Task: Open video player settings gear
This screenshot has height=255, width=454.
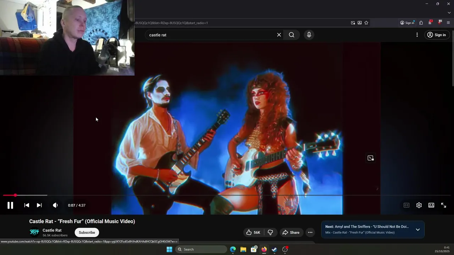Action: [419, 205]
